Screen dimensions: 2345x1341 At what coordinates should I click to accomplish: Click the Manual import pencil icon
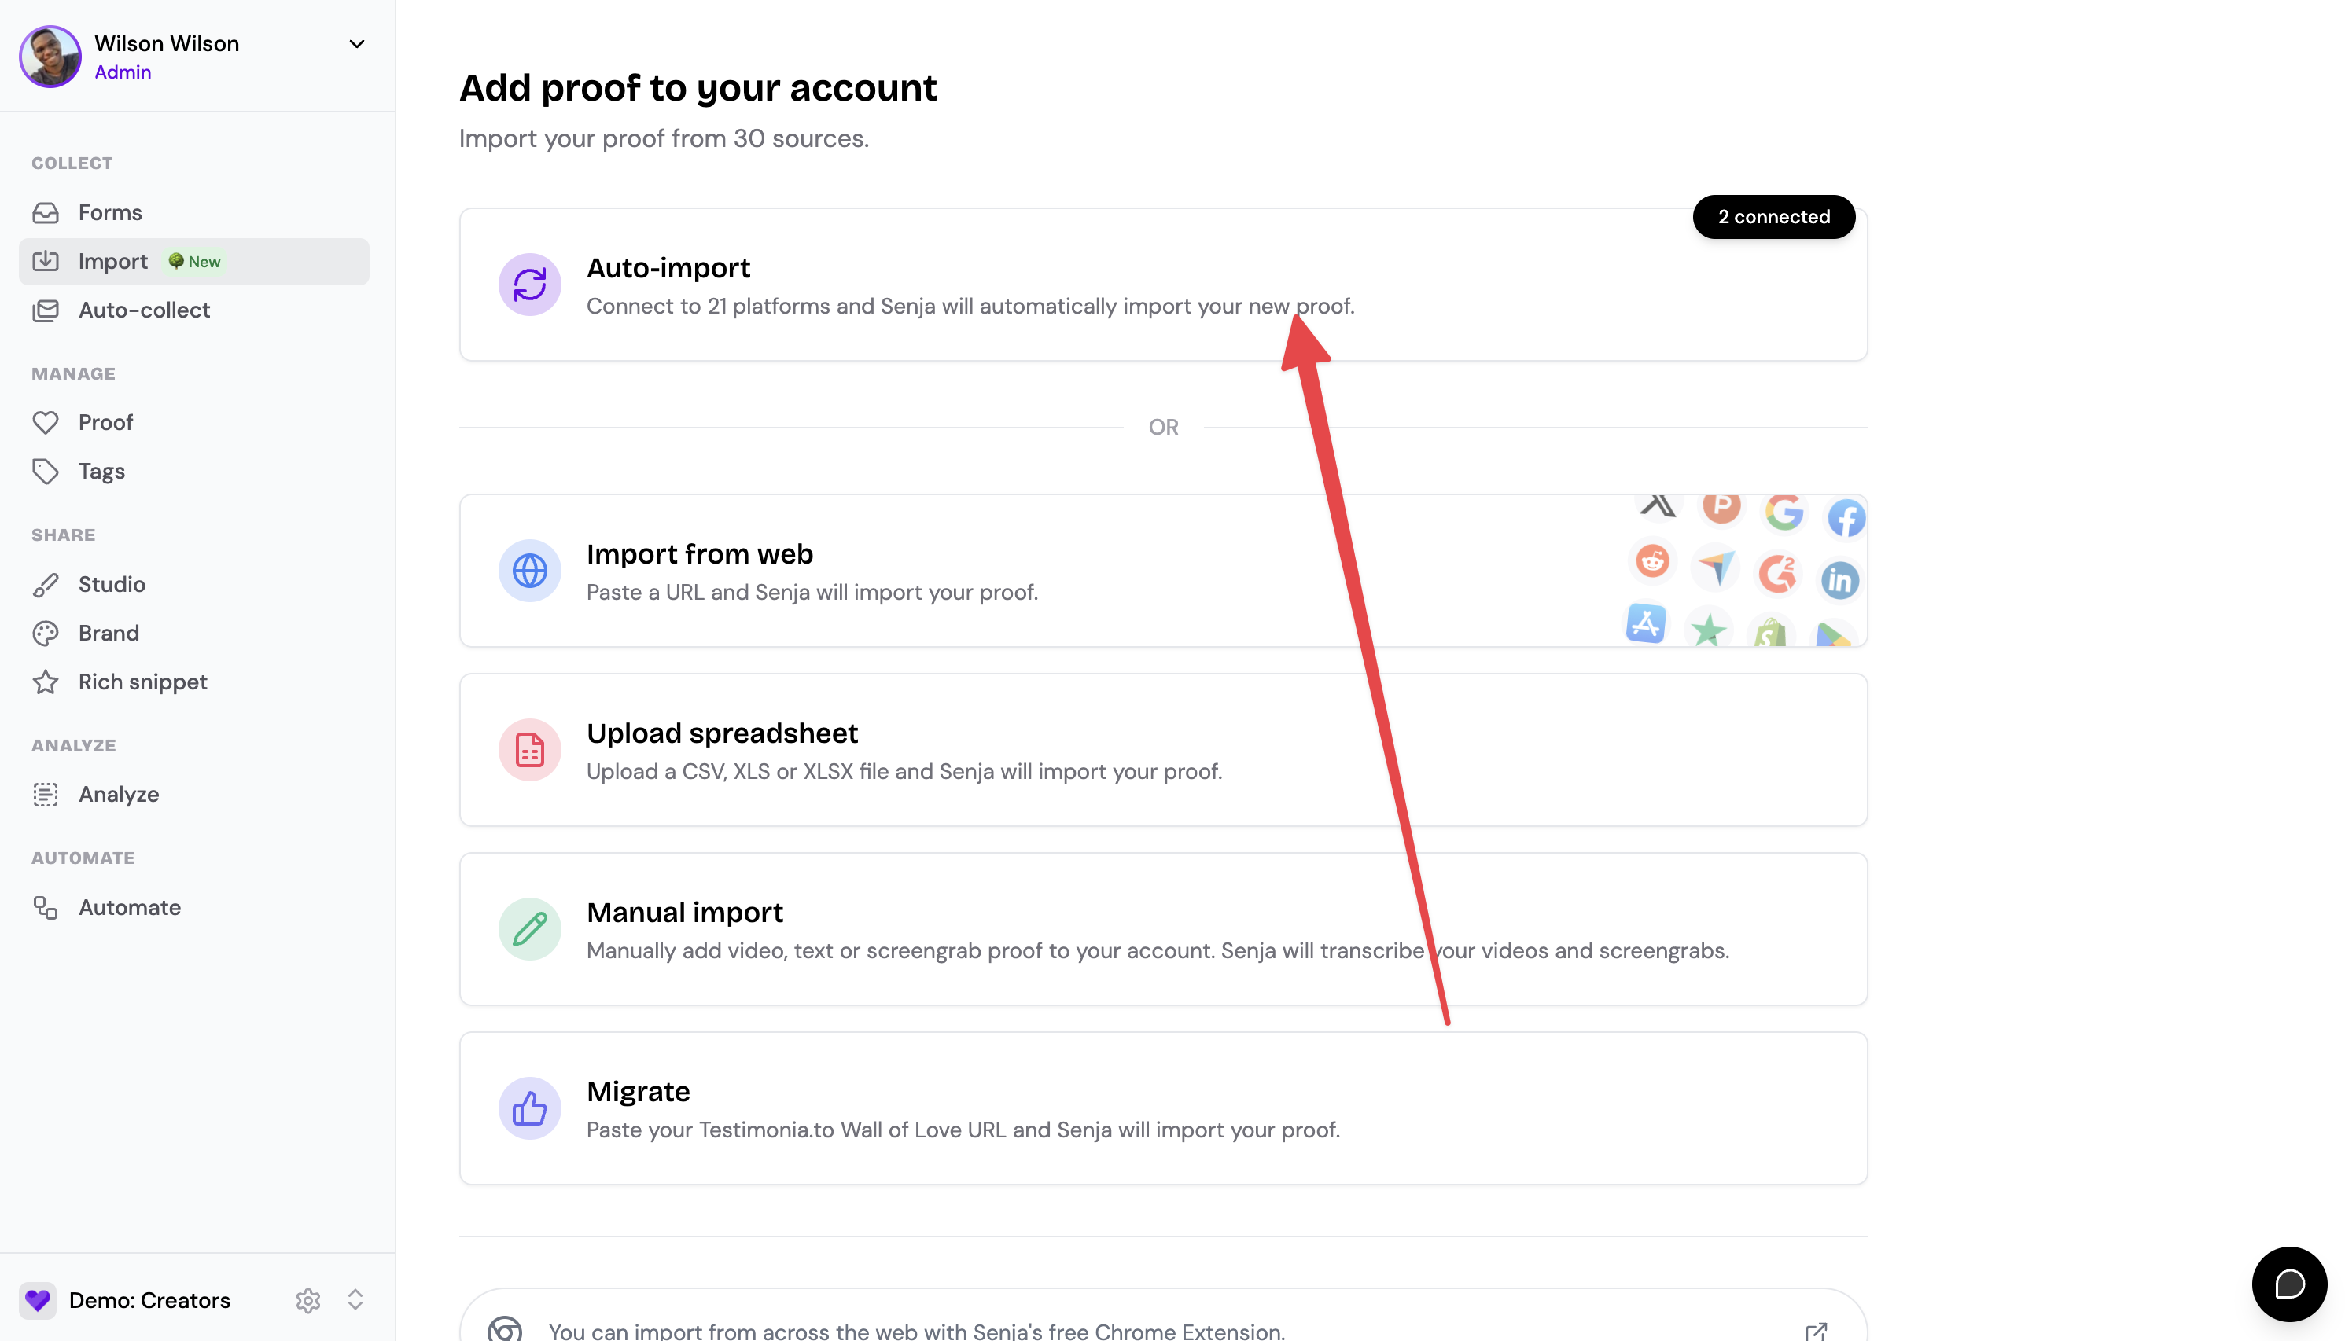(530, 929)
